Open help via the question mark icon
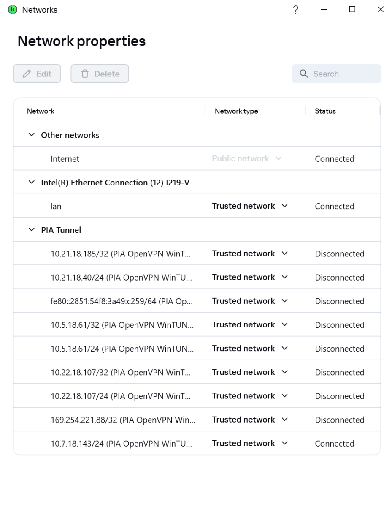Image resolution: width=392 pixels, height=507 pixels. tap(296, 10)
